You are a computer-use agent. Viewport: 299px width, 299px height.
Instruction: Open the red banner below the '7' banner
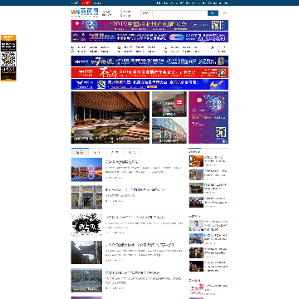click(149, 72)
